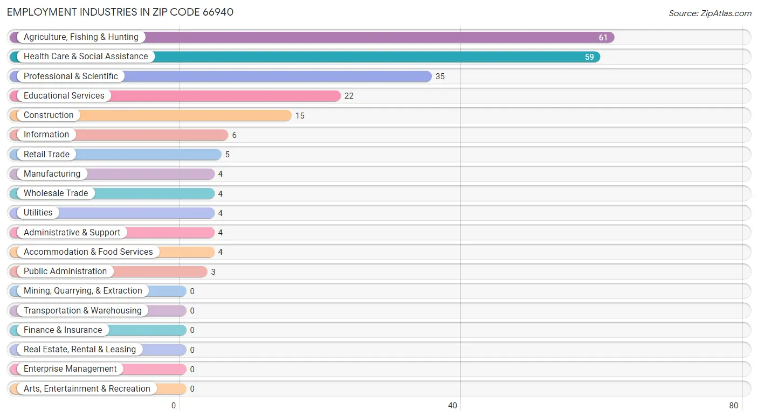Screen dimensions: 758x418
Task: Click the value 61 on the Agriculture bar
Action: click(603, 38)
